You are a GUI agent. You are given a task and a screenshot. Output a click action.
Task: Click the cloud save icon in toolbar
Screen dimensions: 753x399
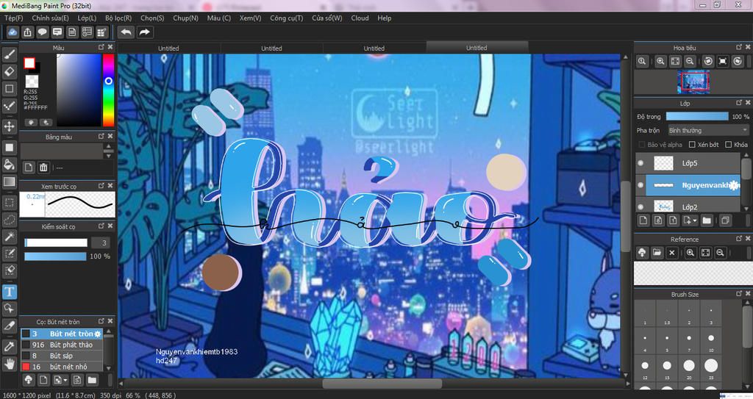click(x=13, y=32)
